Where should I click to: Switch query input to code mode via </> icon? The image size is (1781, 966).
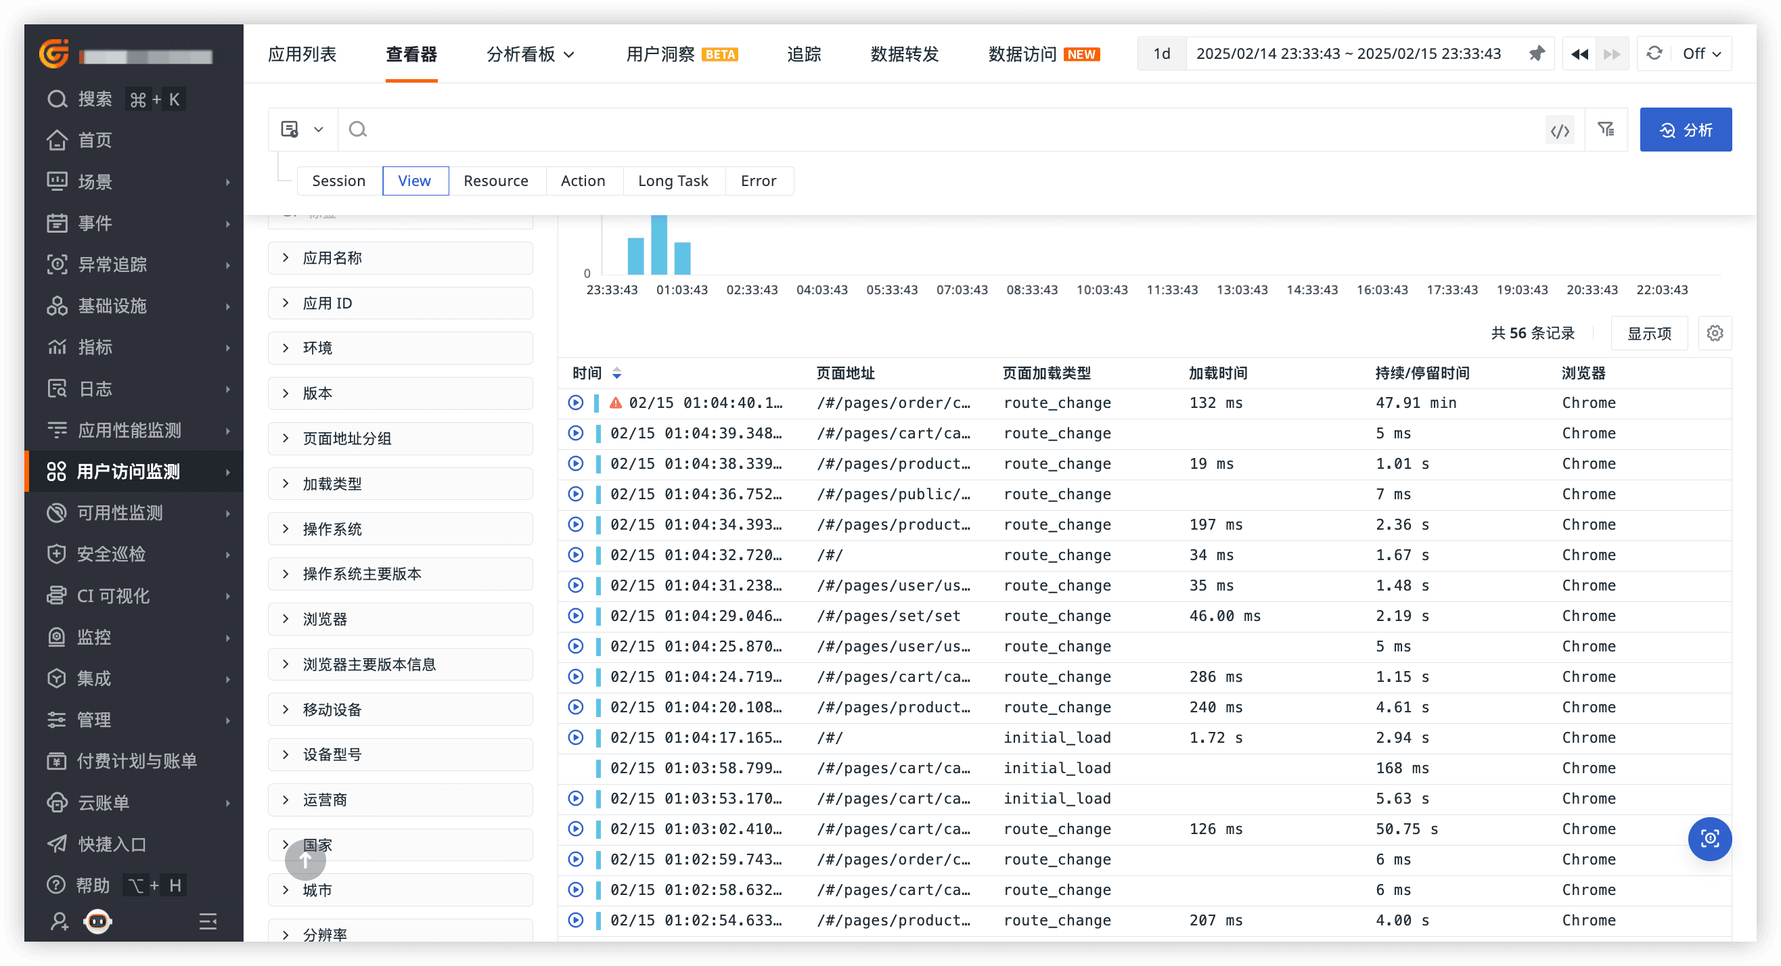tap(1560, 129)
